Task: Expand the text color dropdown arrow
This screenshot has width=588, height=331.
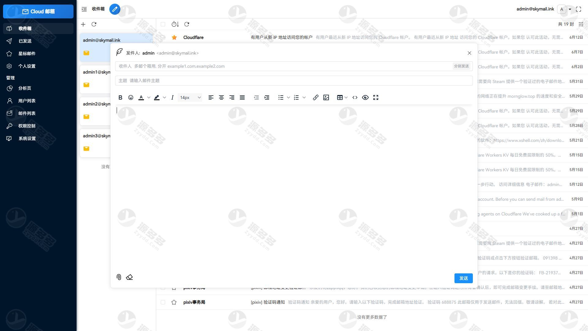Action: click(149, 97)
